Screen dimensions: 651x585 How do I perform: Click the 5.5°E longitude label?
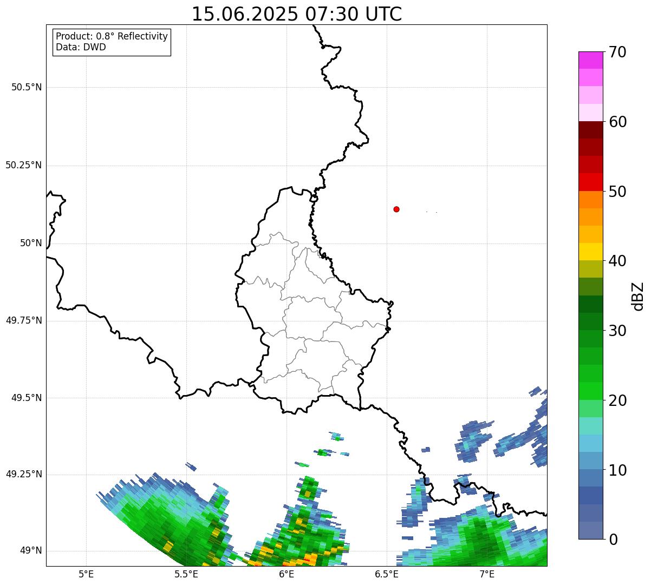coord(186,574)
